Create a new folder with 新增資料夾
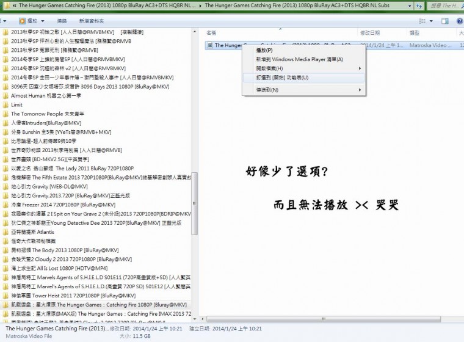This screenshot has width=464, height=342. tap(92, 21)
